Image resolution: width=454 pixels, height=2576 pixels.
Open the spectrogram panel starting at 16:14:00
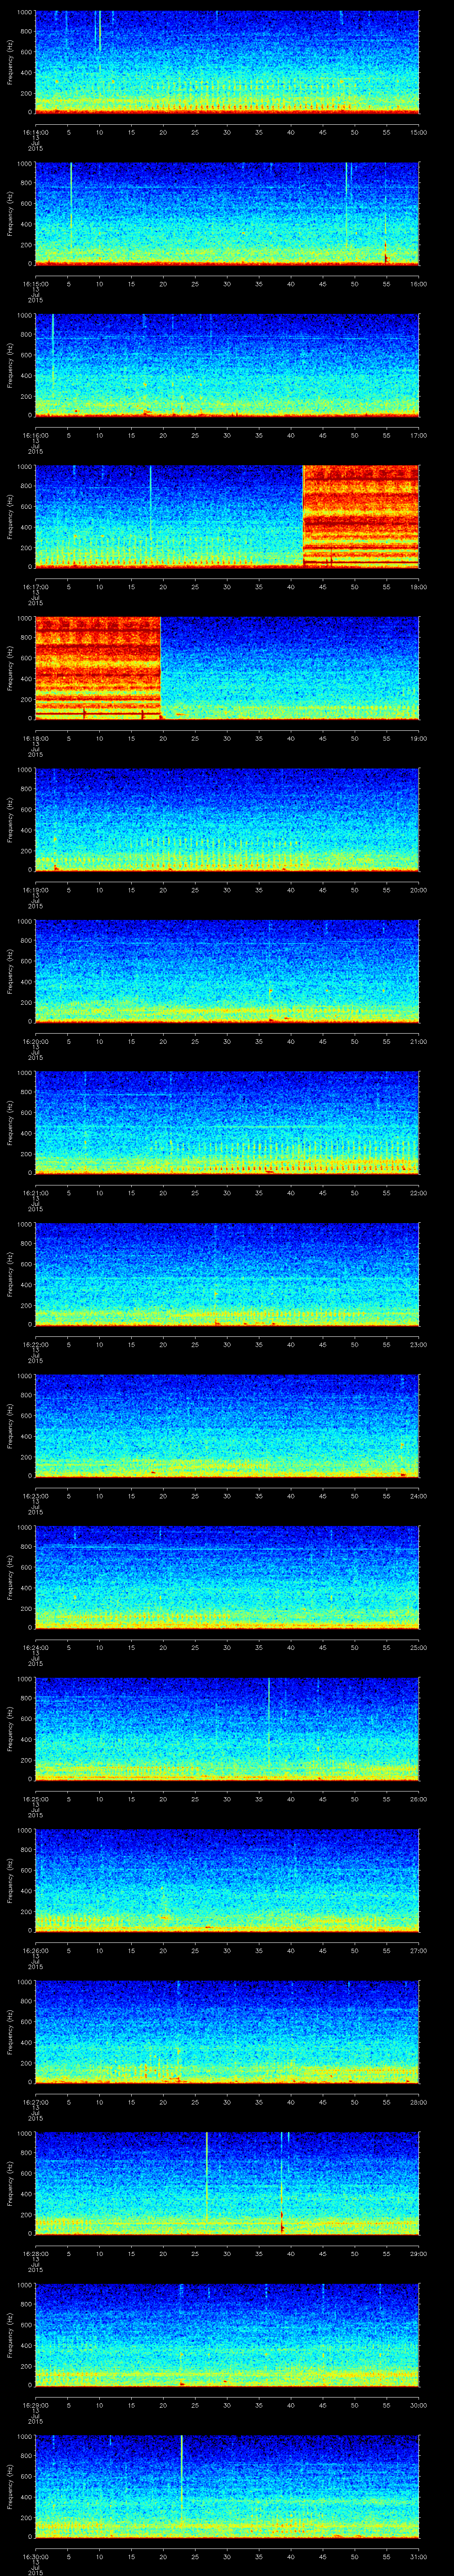(227, 62)
